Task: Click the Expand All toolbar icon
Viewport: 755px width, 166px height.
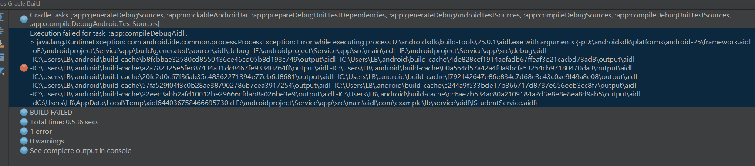Action: tap(2, 17)
